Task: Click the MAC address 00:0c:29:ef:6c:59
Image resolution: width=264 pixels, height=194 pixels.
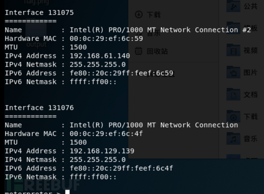Action: (106, 39)
